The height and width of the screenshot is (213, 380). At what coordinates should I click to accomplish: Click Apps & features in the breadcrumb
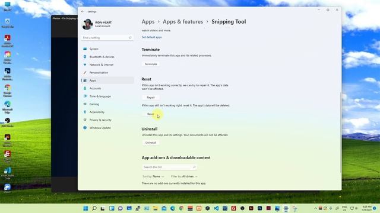183,22
